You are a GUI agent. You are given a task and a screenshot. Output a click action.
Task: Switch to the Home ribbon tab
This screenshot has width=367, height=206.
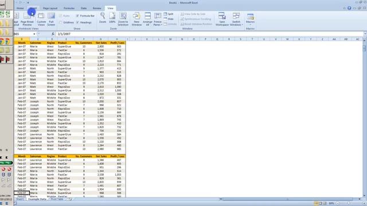click(x=20, y=8)
